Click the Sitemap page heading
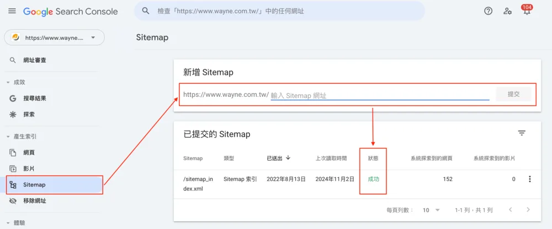552x229 pixels. [x=152, y=37]
